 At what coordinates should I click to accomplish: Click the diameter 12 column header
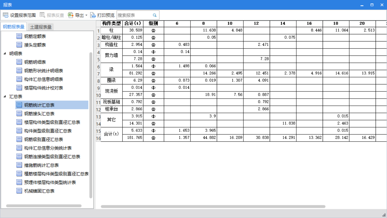[256, 23]
